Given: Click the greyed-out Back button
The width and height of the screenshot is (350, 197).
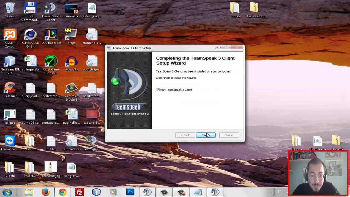Looking at the screenshot, I should [185, 135].
